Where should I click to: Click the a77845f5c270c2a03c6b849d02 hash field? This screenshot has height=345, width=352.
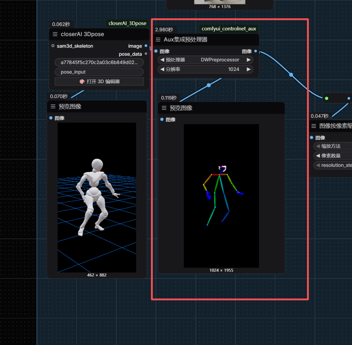(x=99, y=63)
